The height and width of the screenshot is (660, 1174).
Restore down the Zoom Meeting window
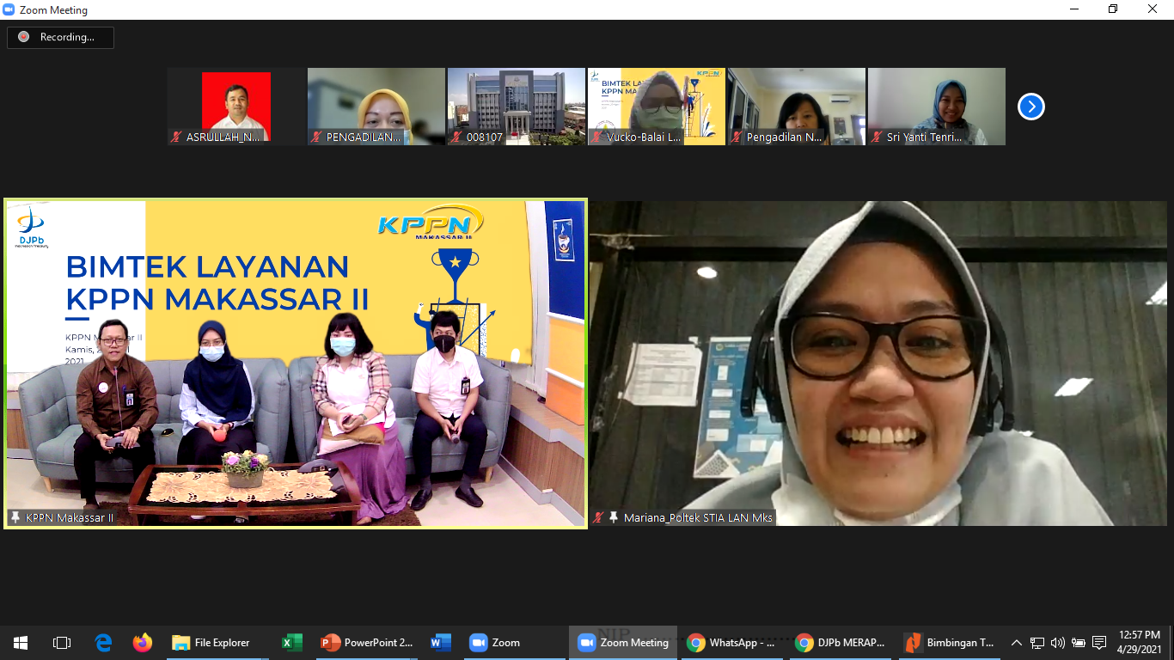pos(1113,9)
